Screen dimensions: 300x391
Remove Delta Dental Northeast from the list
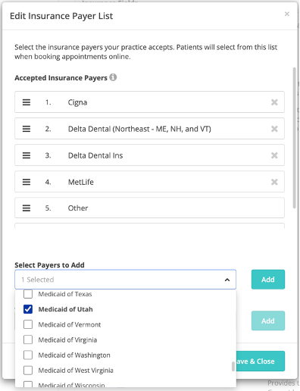(274, 129)
